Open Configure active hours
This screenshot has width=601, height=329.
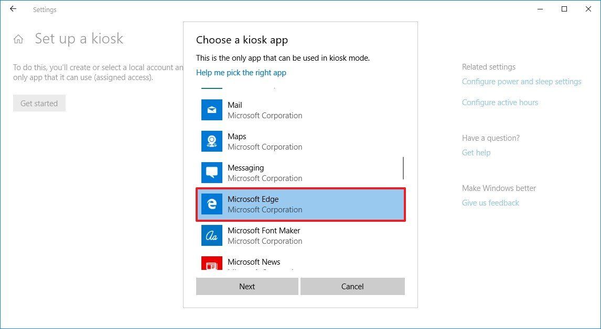tap(500, 102)
